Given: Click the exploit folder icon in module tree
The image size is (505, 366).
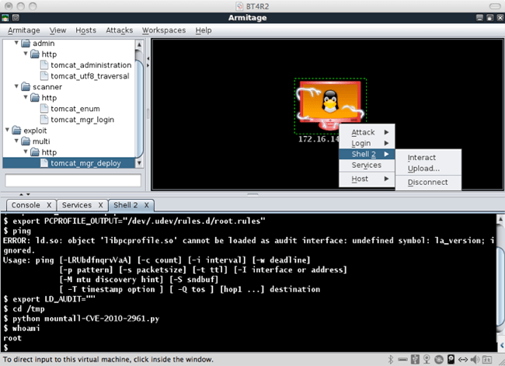Looking at the screenshot, I should coord(17,131).
